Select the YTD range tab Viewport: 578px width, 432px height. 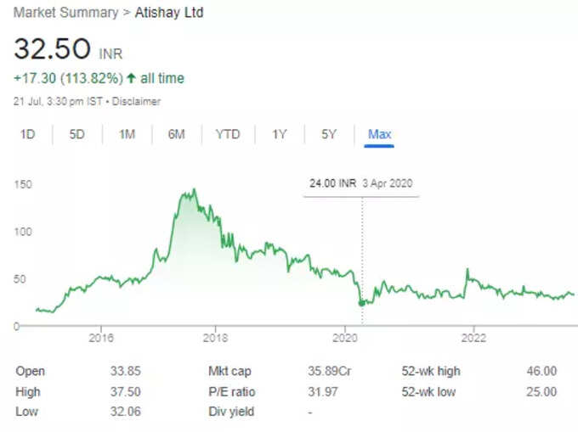(228, 134)
